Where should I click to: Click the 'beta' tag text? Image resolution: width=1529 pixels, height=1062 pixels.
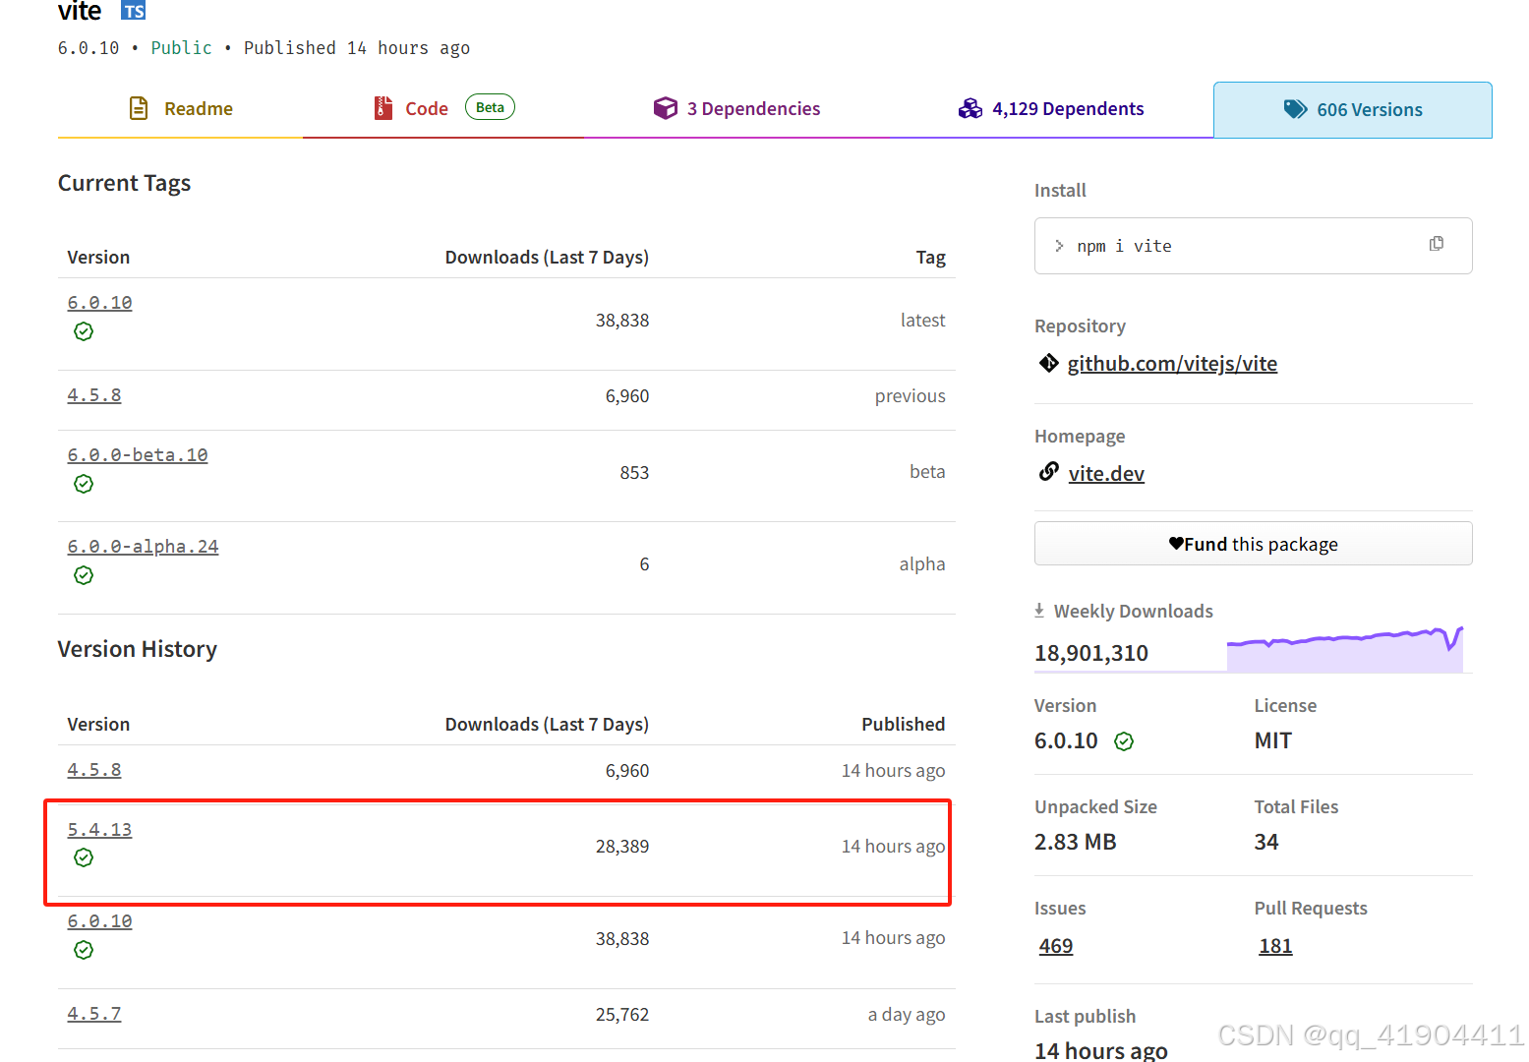(x=927, y=472)
